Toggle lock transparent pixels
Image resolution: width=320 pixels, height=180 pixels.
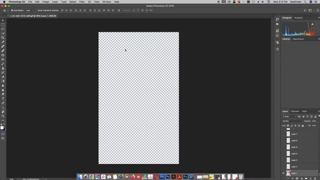coord(288,125)
